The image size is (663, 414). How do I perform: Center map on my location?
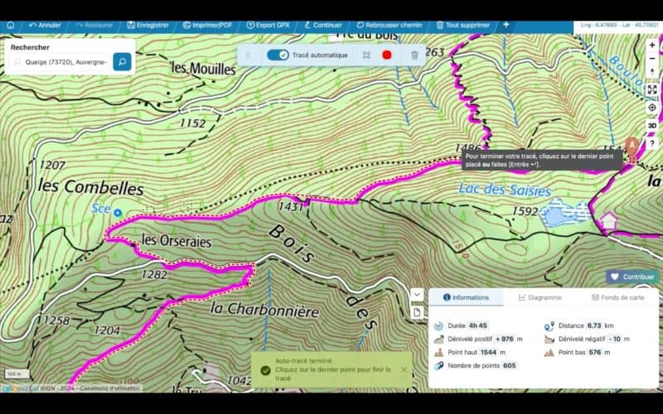(652, 108)
